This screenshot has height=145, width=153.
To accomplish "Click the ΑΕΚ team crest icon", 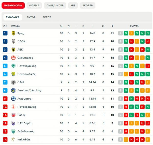I will 13,50.
